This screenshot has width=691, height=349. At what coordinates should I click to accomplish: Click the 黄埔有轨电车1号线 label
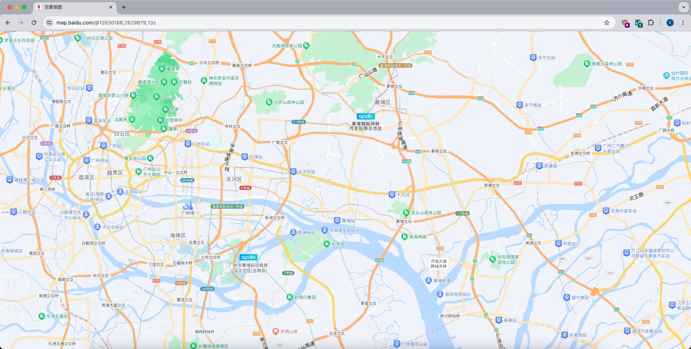(396, 65)
